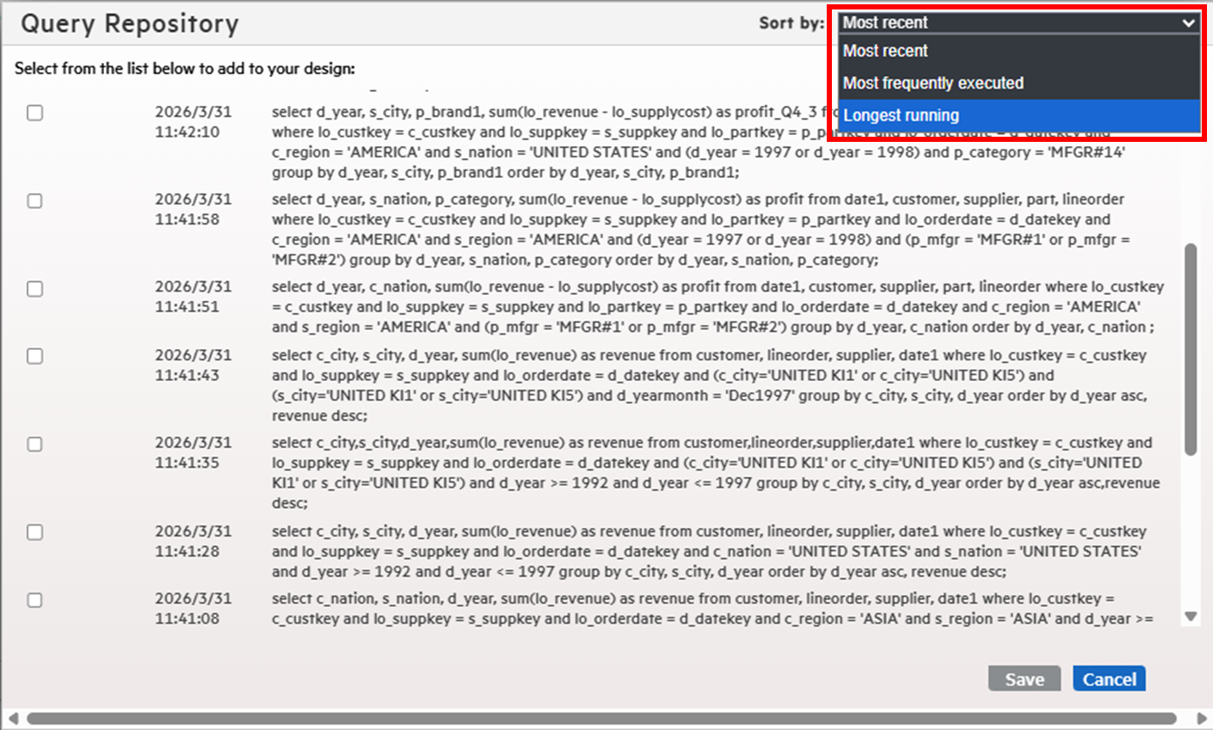
Task: Check the 11:41:58 query checkbox
Action: click(34, 200)
